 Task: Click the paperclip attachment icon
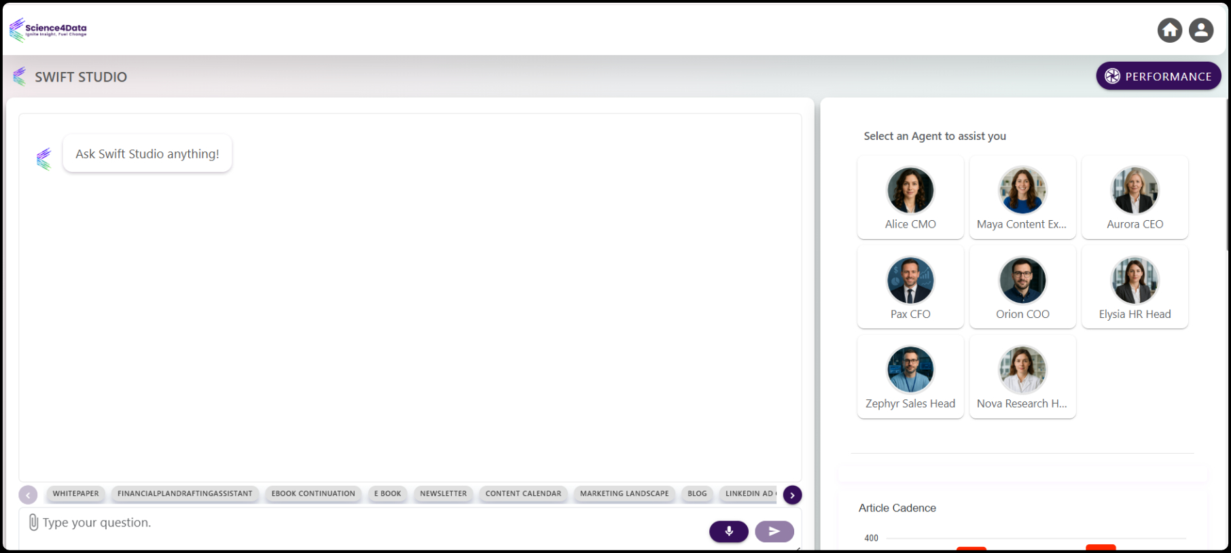point(33,522)
